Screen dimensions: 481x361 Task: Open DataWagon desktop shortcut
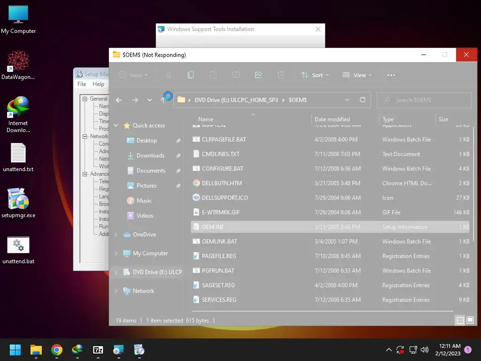18,65
